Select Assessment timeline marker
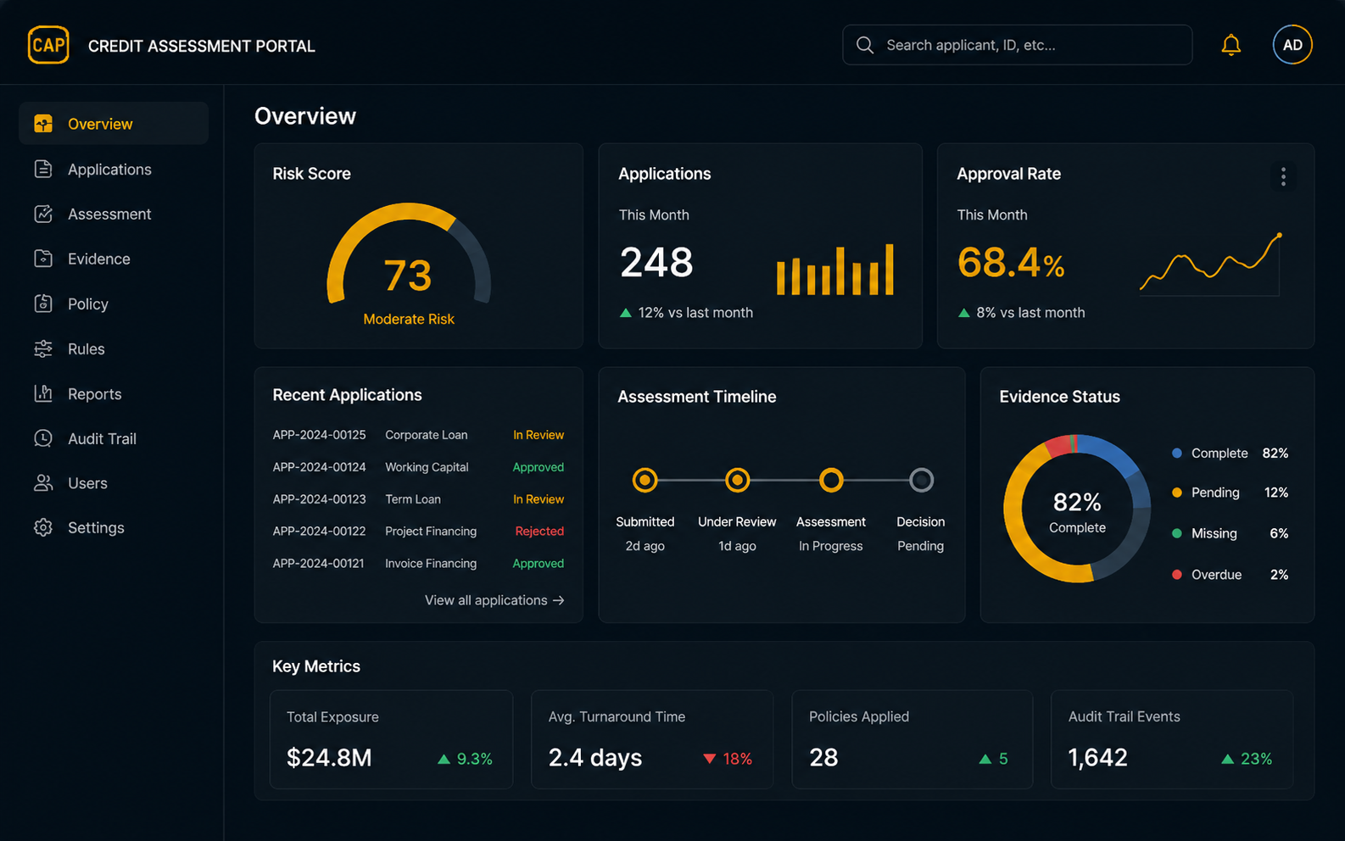This screenshot has width=1345, height=841. 831,481
